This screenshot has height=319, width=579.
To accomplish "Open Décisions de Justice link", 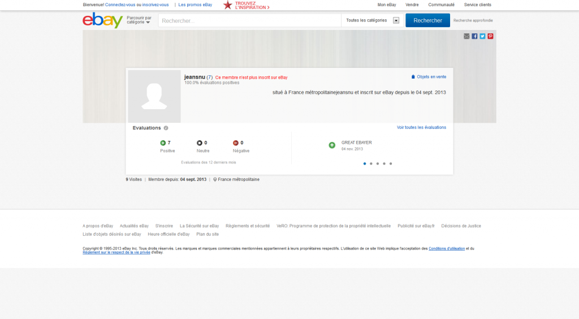I will (x=461, y=226).
